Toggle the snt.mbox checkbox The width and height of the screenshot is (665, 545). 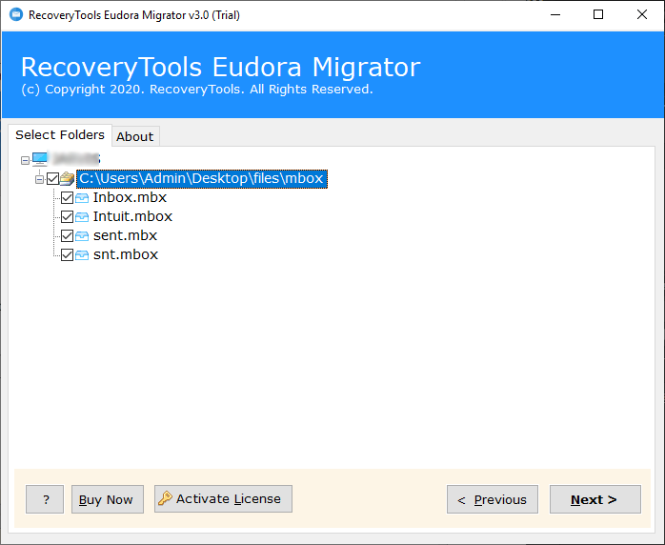pyautogui.click(x=67, y=255)
